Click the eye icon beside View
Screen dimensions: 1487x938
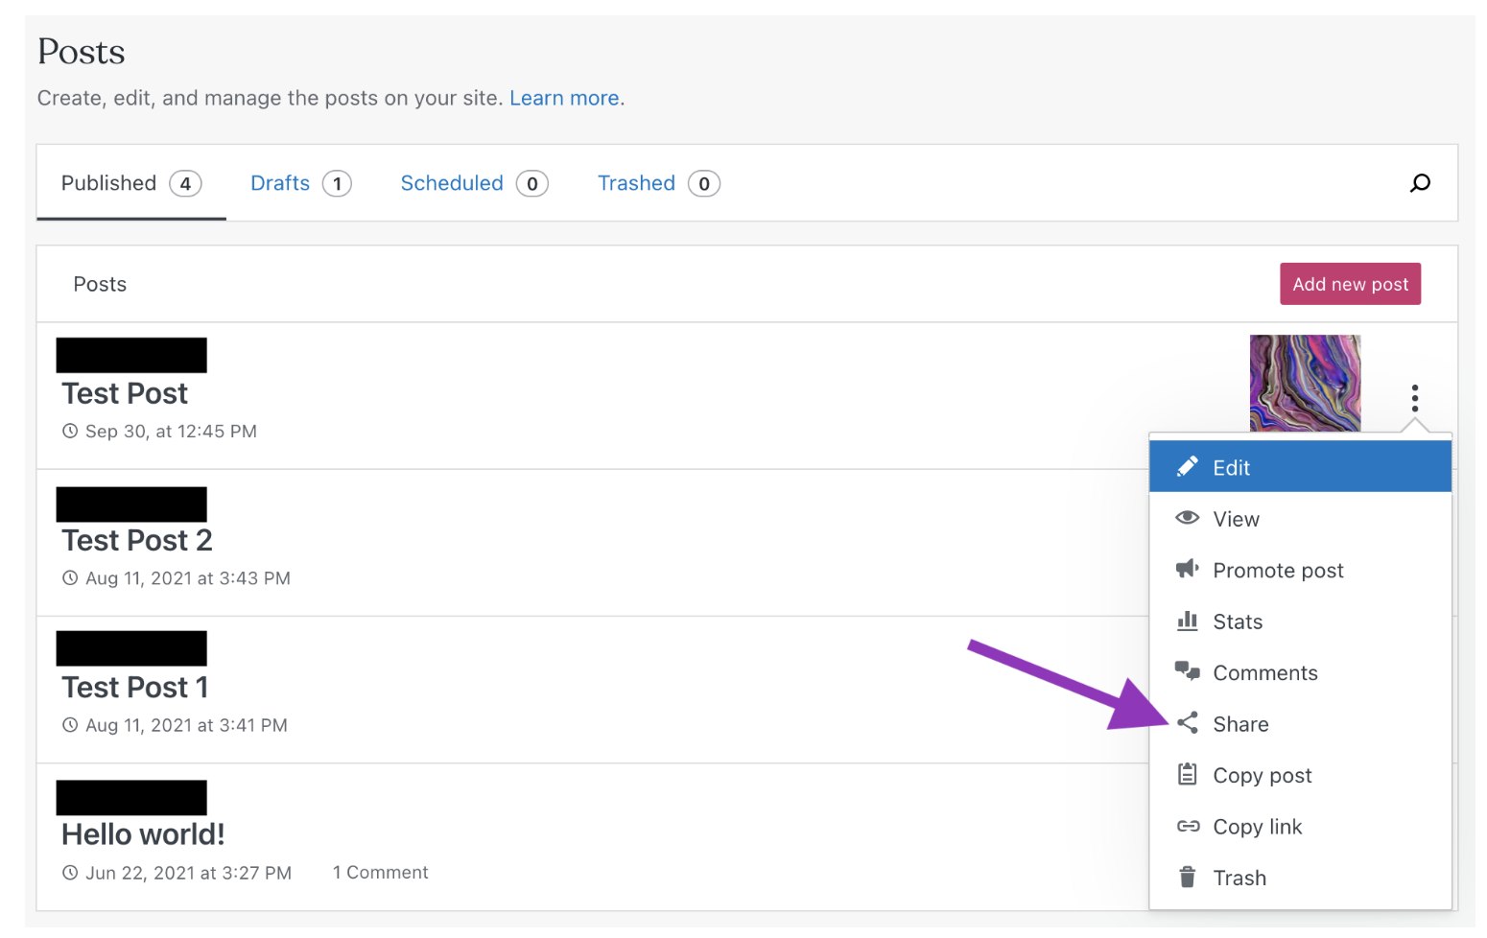(1188, 518)
